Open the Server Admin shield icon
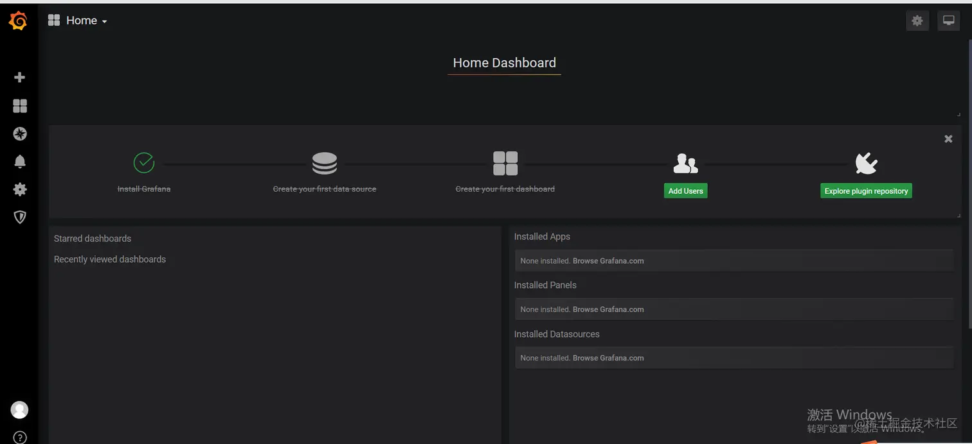Screen dimensions: 972x444 (20, 218)
